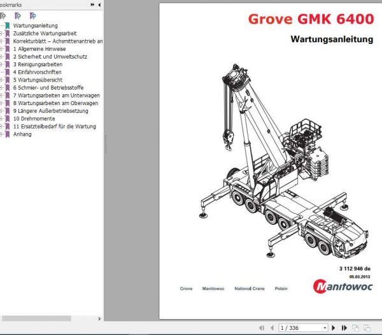
Task: Click the red Manitowoc logo on the page
Action: (343, 287)
